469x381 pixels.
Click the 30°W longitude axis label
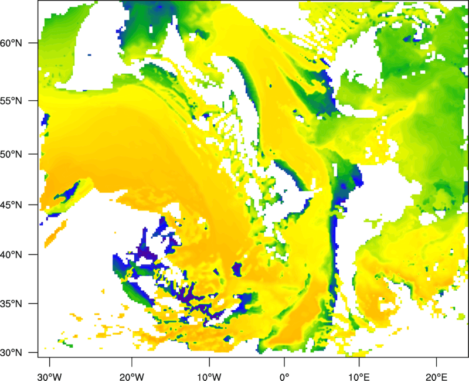pos(50,377)
